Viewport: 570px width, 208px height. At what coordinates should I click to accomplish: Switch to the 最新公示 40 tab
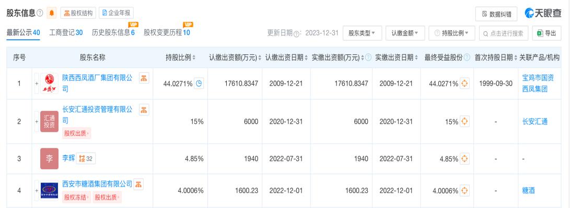24,33
